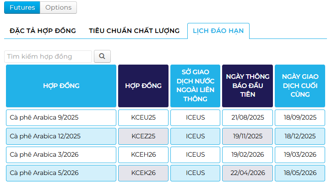The width and height of the screenshot is (332, 186).
Task: Select the Cà phê Arabica 3/2026 contract
Action: click(61, 154)
